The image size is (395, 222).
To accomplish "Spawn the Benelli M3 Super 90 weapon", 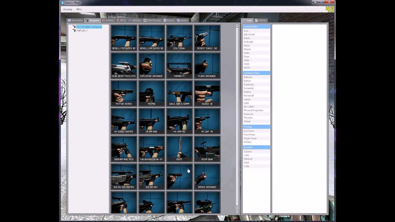I will tap(124, 38).
